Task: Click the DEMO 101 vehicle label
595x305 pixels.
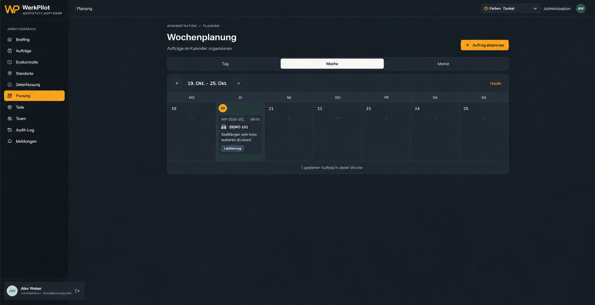Action: [239, 127]
